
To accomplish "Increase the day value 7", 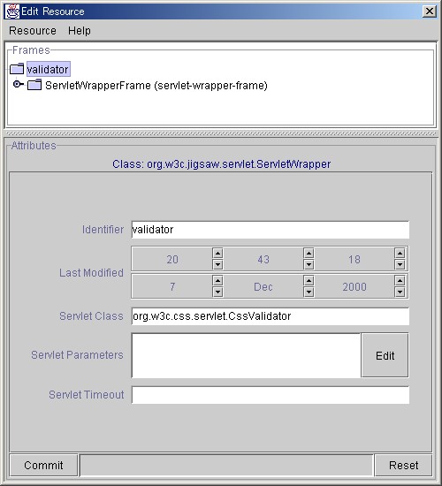I will [217, 281].
